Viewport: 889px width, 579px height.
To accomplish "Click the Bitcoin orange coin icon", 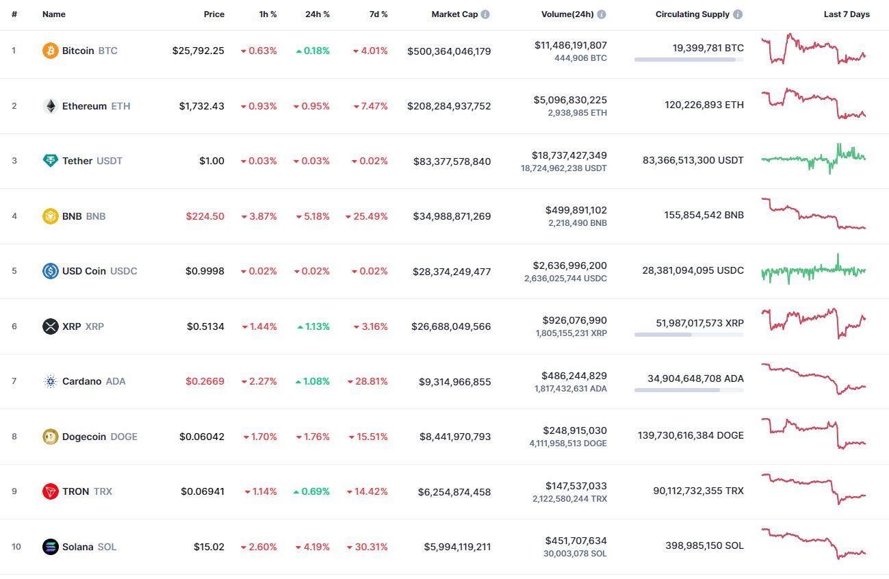I will [51, 51].
